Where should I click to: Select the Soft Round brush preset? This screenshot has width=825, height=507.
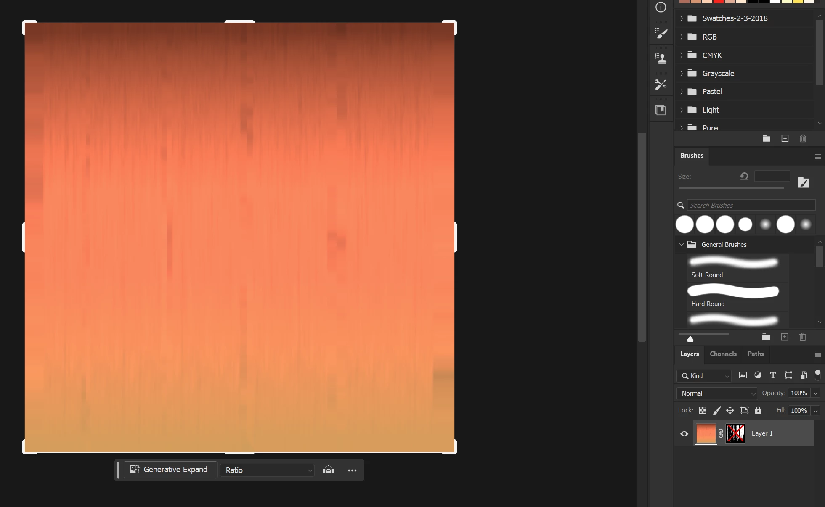click(733, 267)
